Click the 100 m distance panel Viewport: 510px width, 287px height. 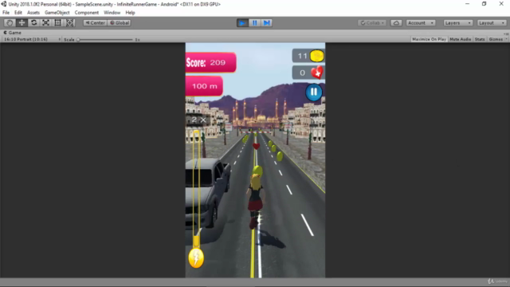(x=204, y=86)
